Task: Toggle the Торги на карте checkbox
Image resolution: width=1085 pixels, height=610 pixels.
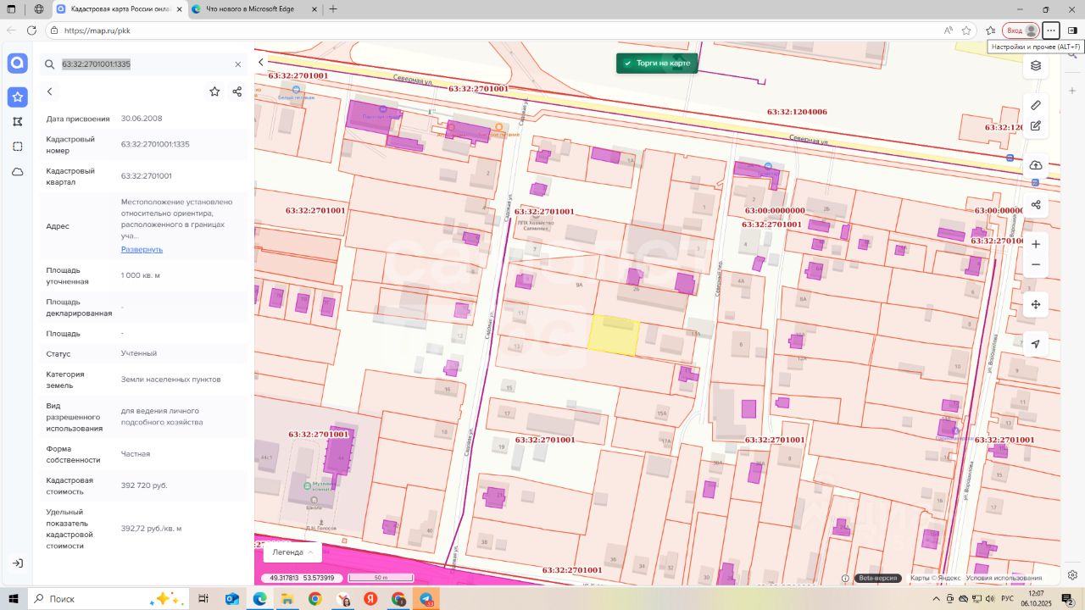Action: [628, 64]
